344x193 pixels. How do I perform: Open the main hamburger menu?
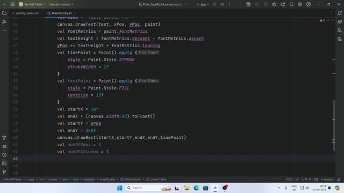[13, 4]
